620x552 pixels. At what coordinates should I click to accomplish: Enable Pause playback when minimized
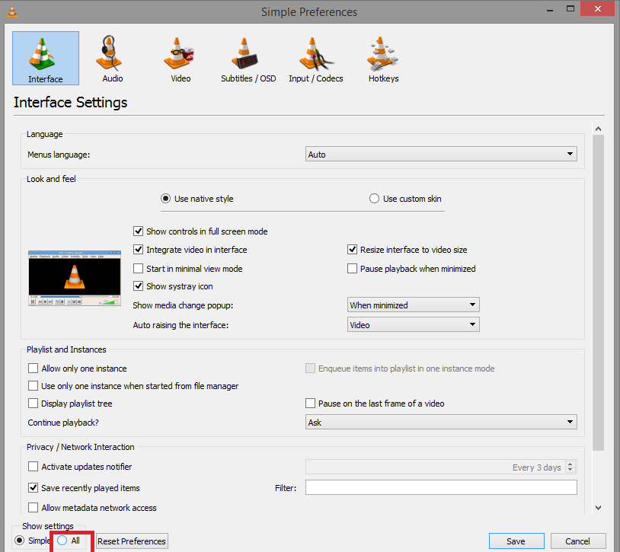353,269
